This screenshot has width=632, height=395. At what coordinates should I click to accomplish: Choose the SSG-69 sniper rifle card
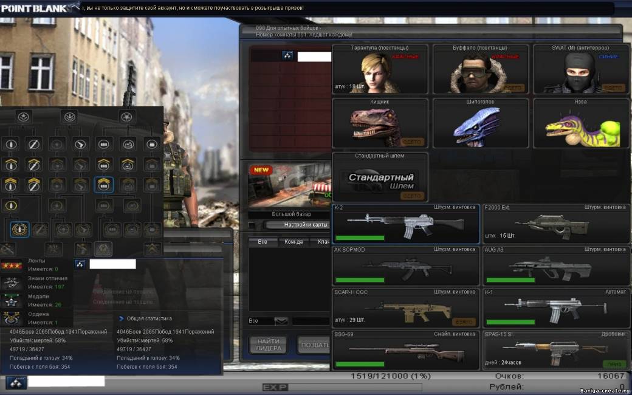(x=405, y=350)
